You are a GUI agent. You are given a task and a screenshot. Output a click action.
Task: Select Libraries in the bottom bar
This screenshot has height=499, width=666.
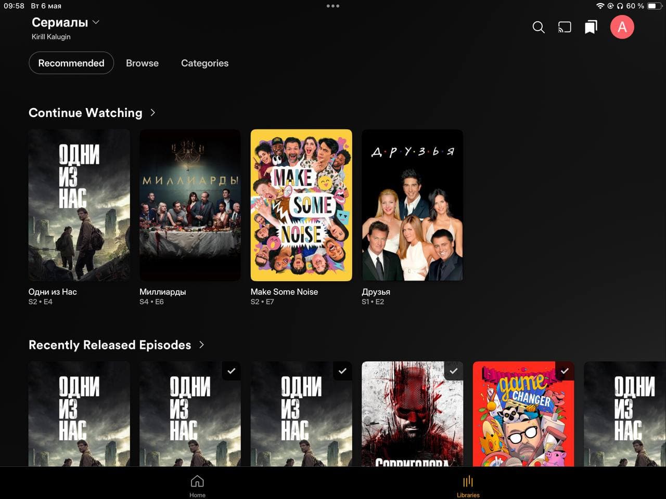[468, 487]
